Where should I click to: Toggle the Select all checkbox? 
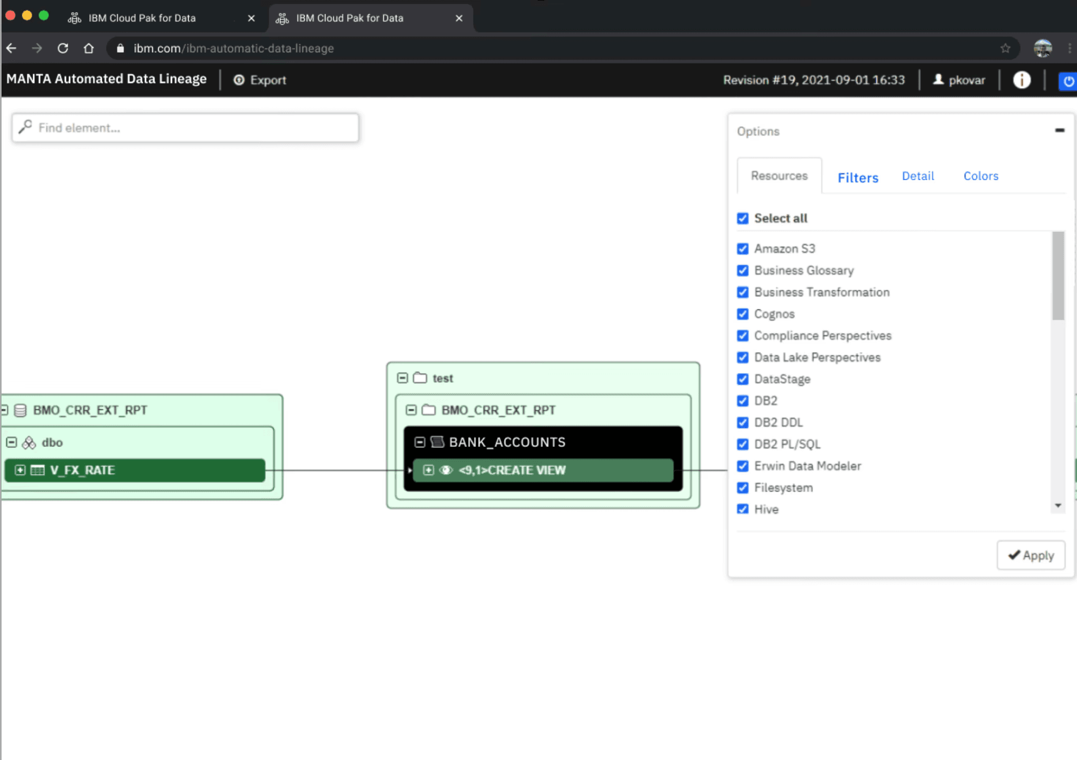click(742, 218)
